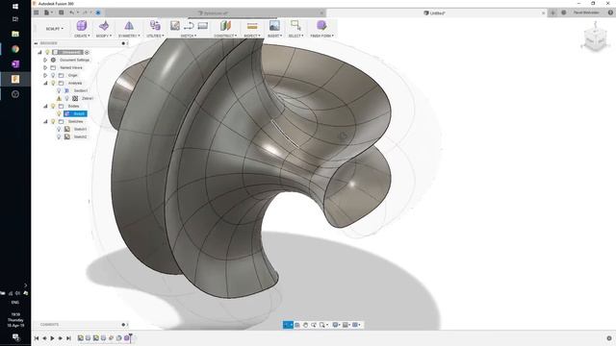Click the Inspect measure icon
The height and width of the screenshot is (346, 616).
point(252,26)
